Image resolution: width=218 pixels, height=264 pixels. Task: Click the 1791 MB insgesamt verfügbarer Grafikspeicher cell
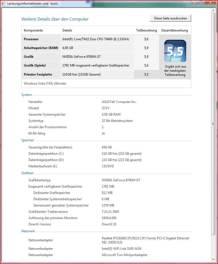coord(96,65)
